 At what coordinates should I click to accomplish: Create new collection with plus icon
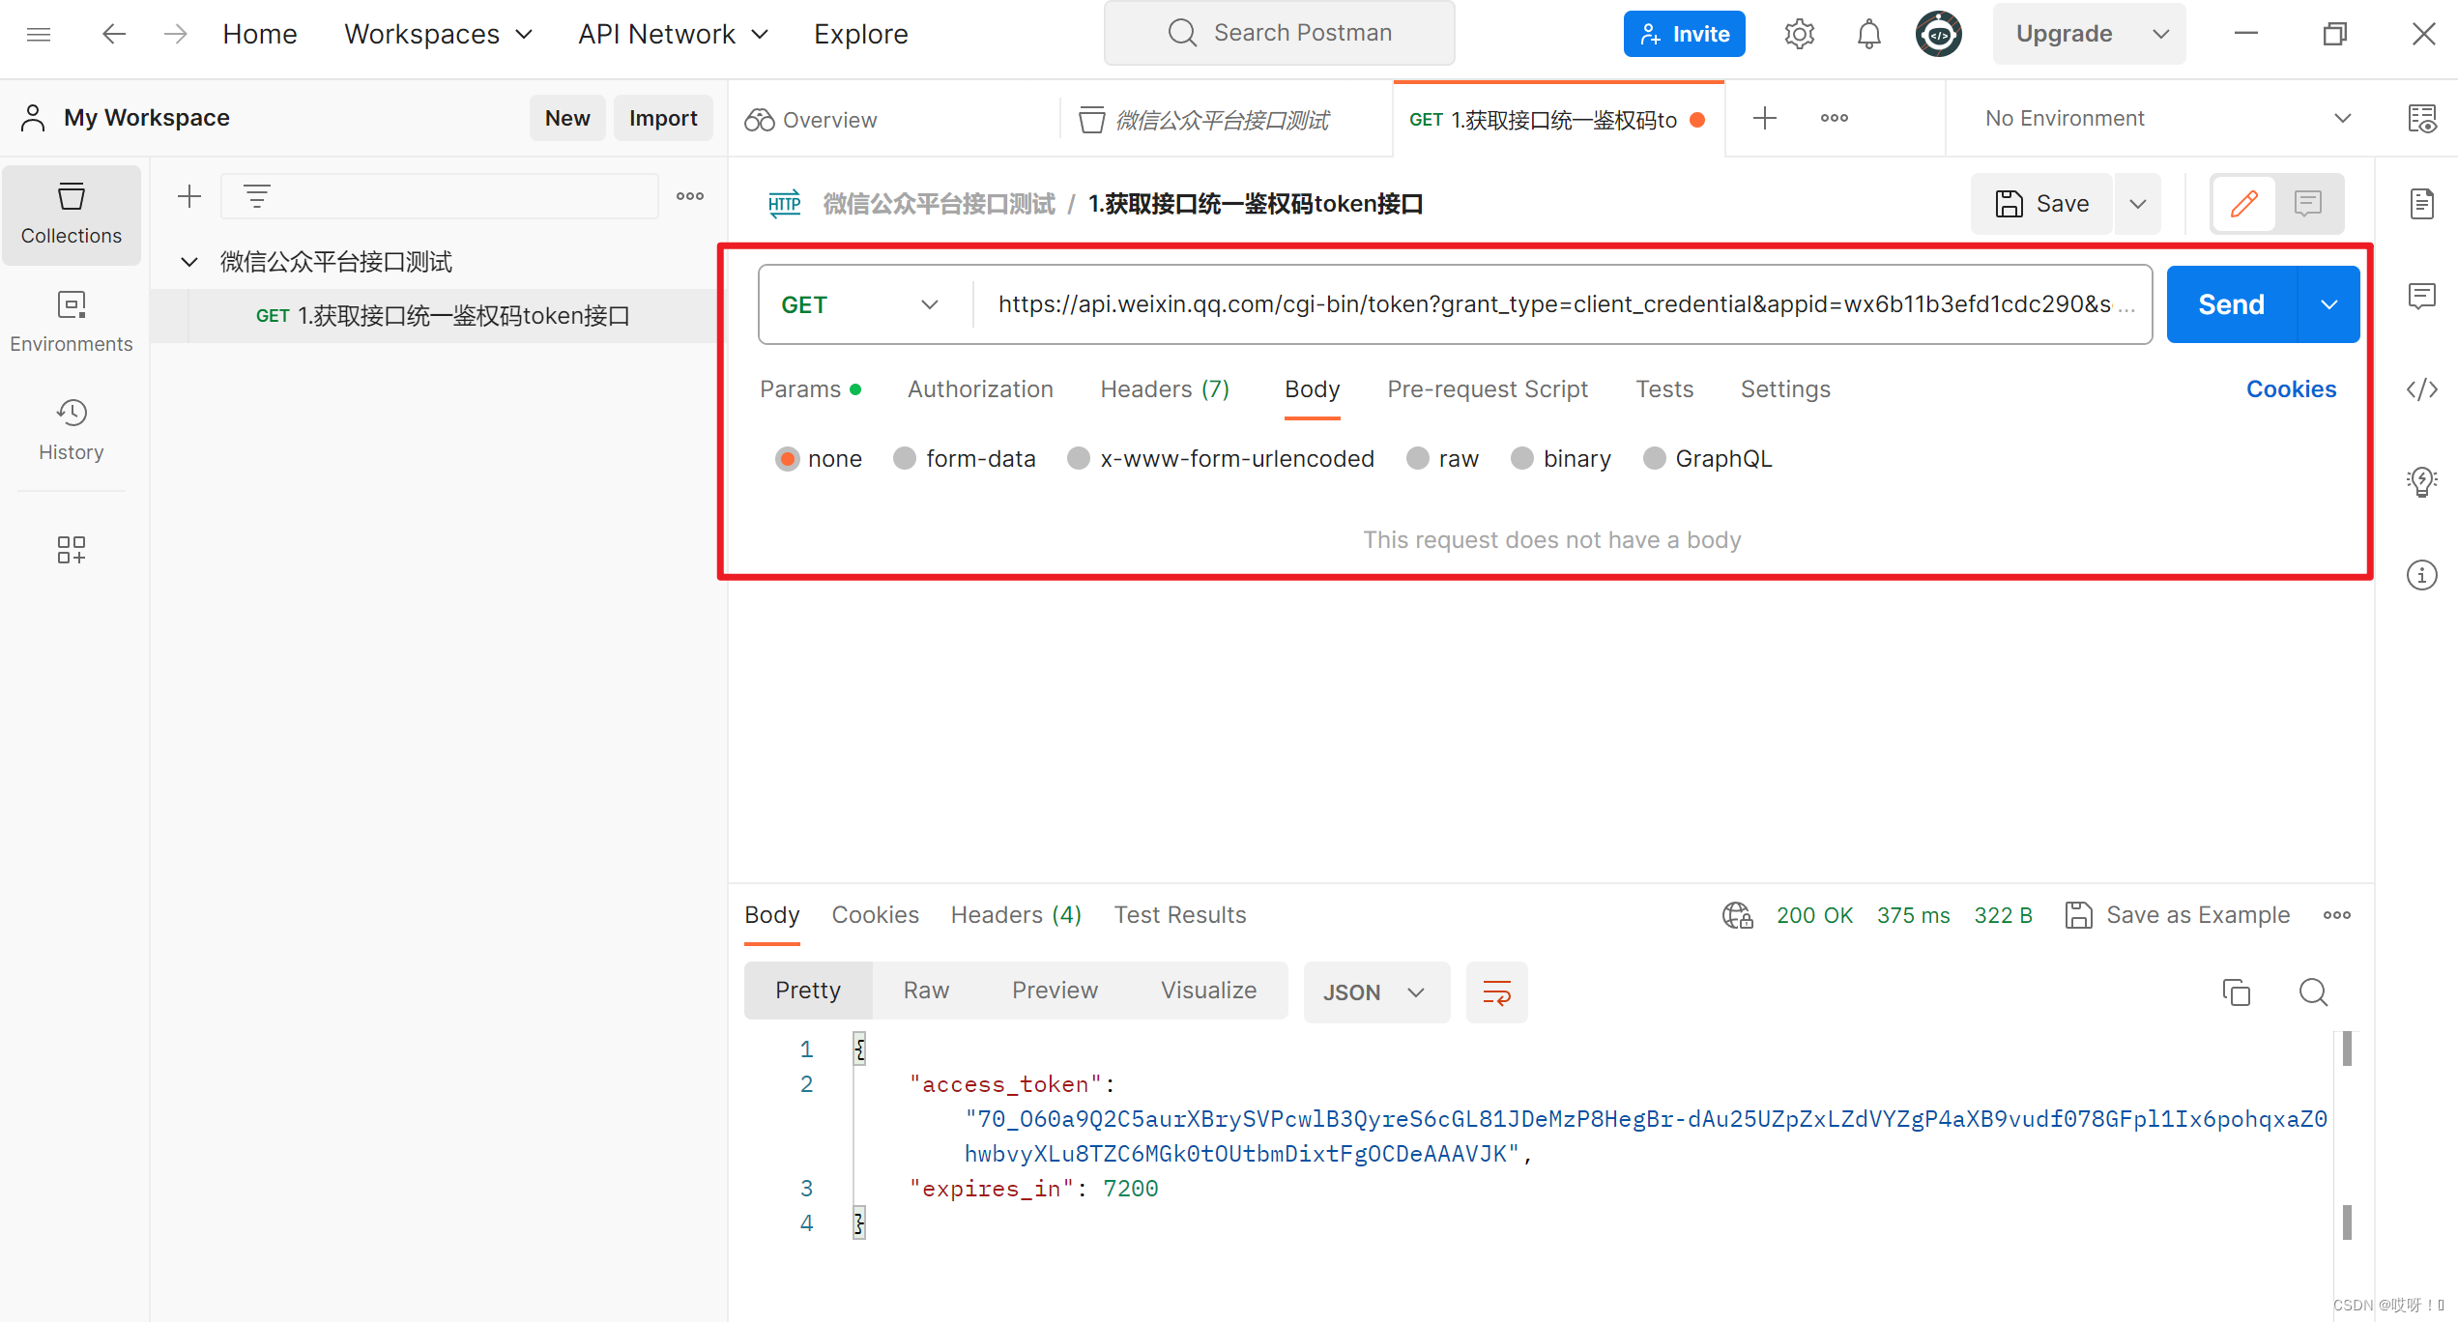click(x=189, y=197)
